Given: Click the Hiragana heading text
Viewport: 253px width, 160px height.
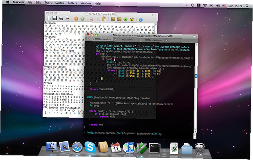Looking at the screenshot, I should 50,23.
